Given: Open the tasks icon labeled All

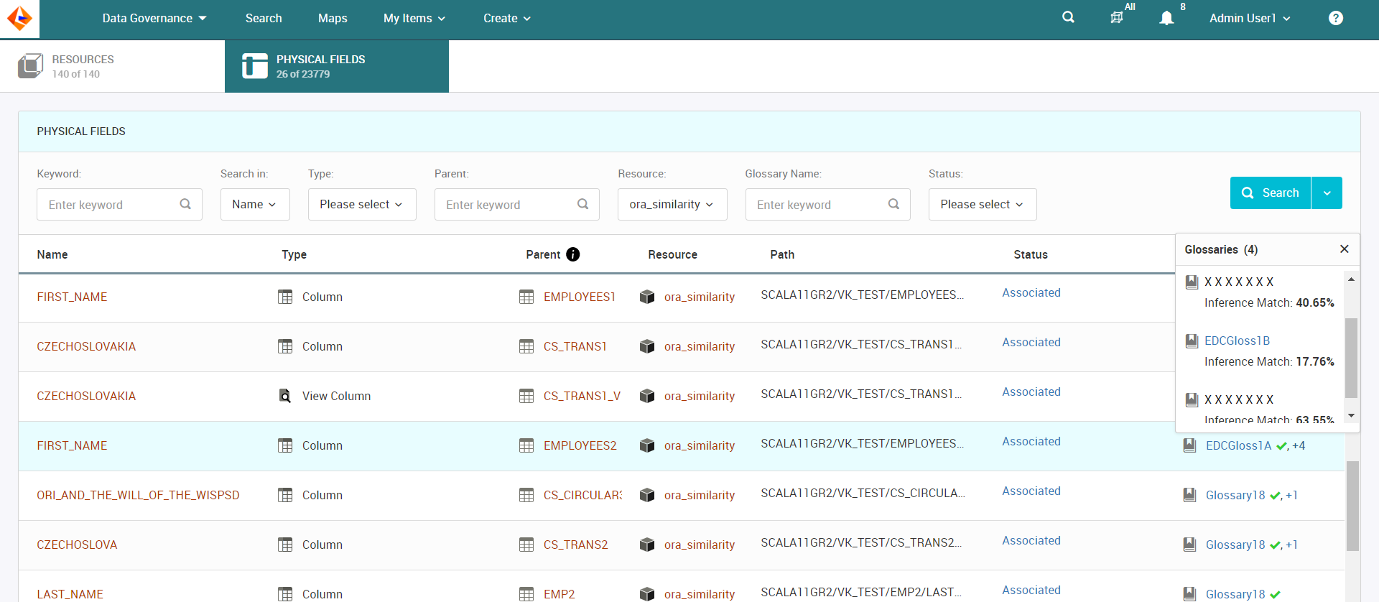Looking at the screenshot, I should [1117, 17].
